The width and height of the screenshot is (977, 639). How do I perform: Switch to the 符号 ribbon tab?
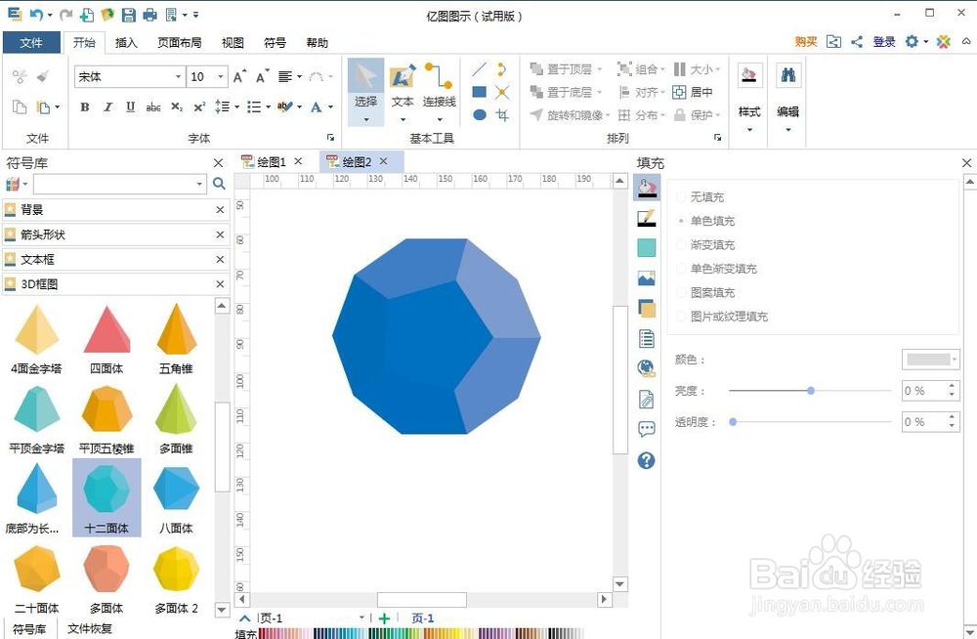click(x=275, y=42)
